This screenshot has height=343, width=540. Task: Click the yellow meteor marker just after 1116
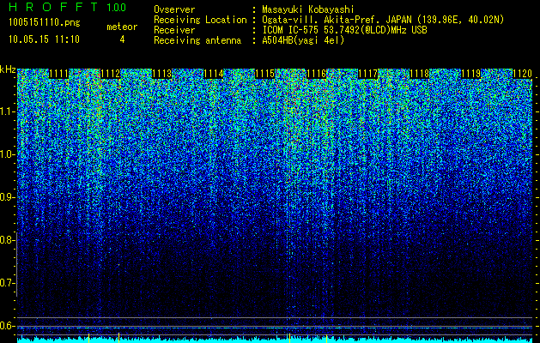coord(326,338)
